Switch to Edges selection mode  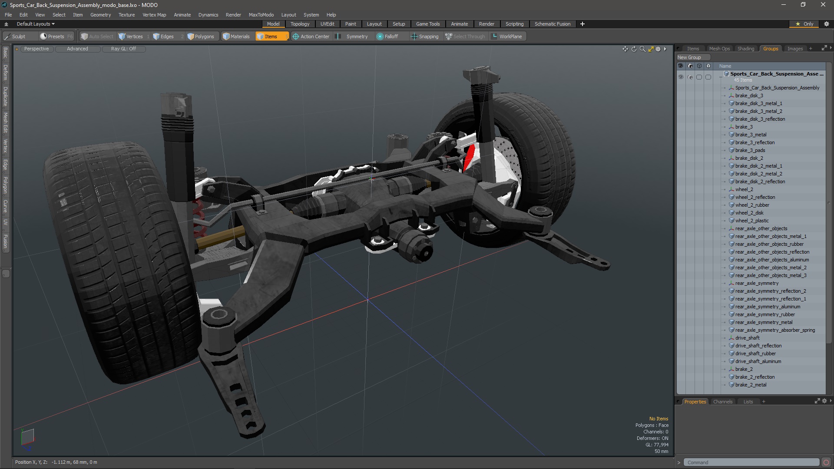[x=163, y=36]
